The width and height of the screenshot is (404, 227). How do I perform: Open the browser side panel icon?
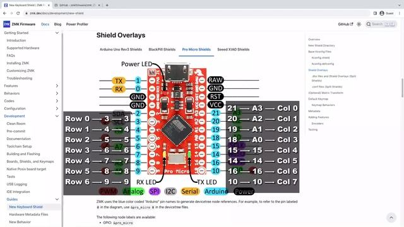point(375,13)
